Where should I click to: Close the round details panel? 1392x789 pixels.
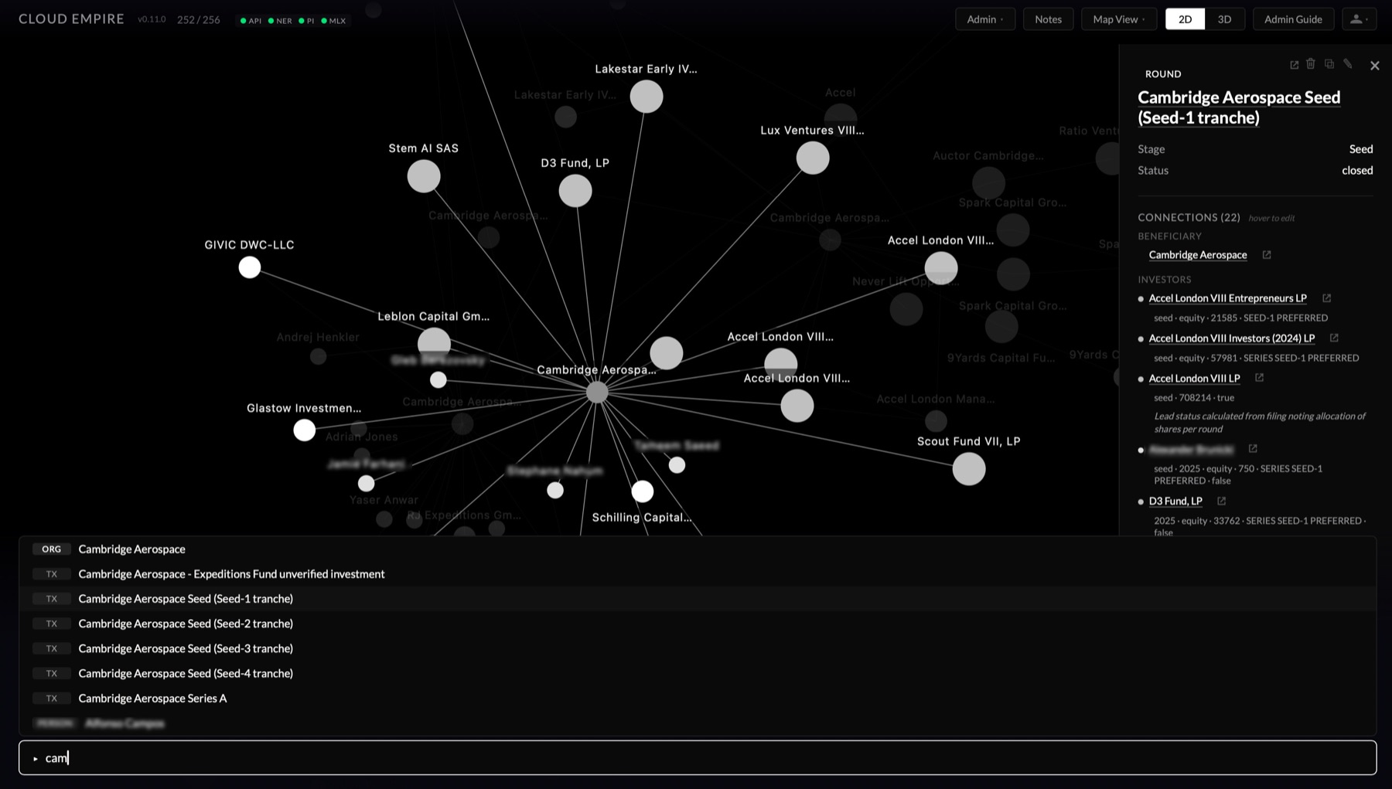[x=1375, y=66]
